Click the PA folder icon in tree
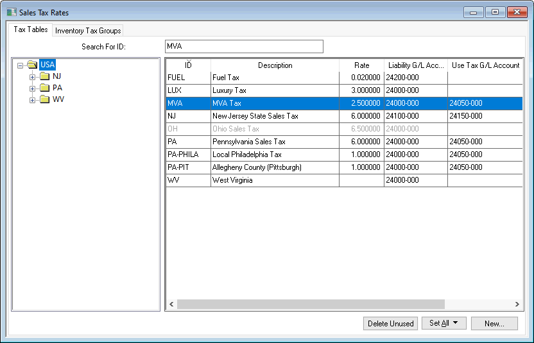The image size is (534, 343). click(44, 88)
